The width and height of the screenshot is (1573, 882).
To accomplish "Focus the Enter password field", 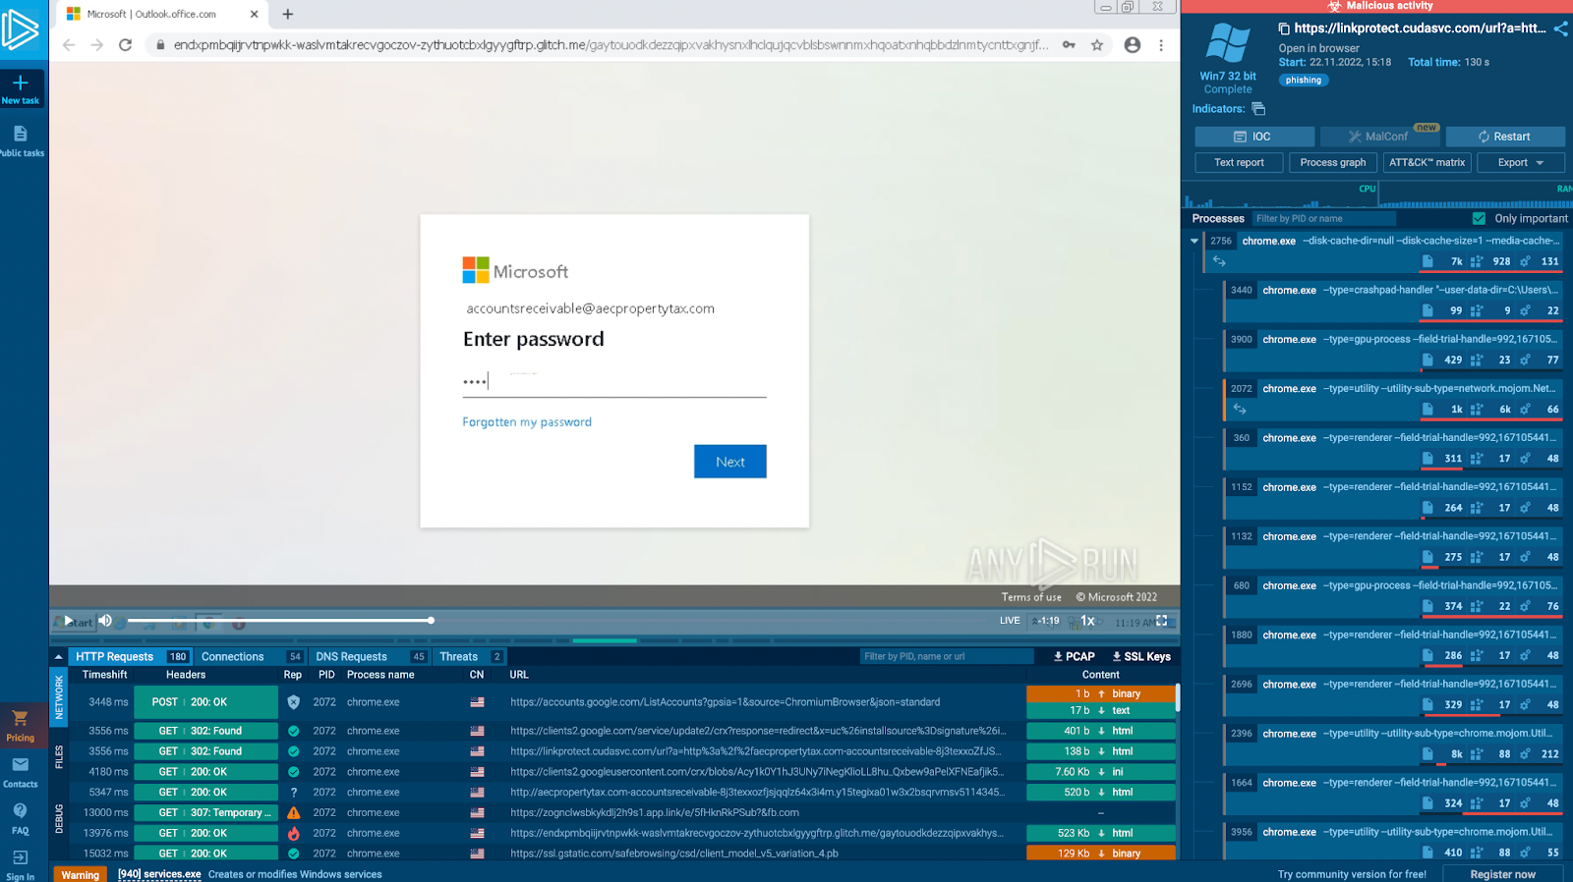I will [x=614, y=381].
